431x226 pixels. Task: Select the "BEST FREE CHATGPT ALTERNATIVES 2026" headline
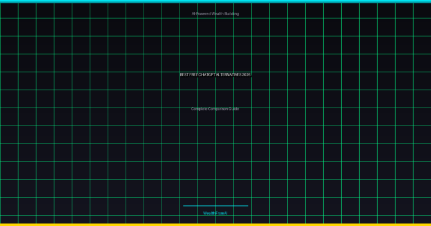pos(215,75)
